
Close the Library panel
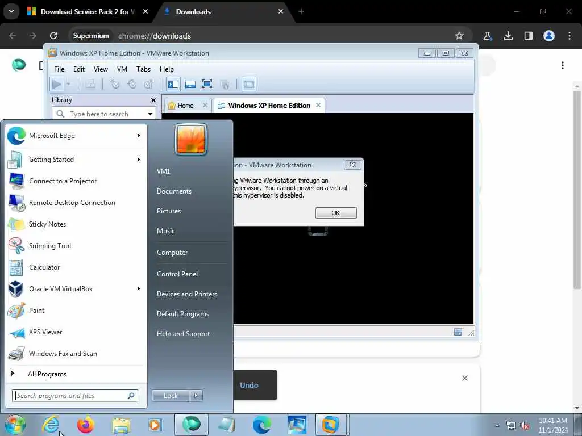click(x=153, y=100)
